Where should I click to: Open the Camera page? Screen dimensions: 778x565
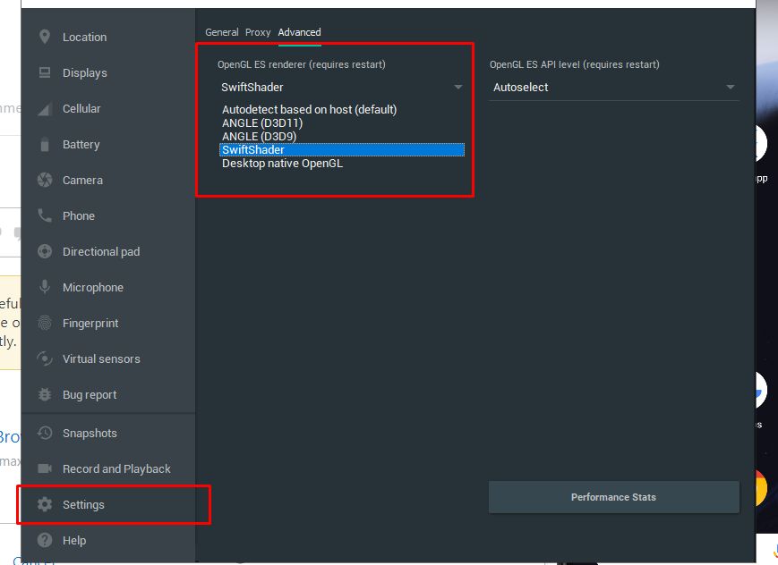[x=108, y=180]
